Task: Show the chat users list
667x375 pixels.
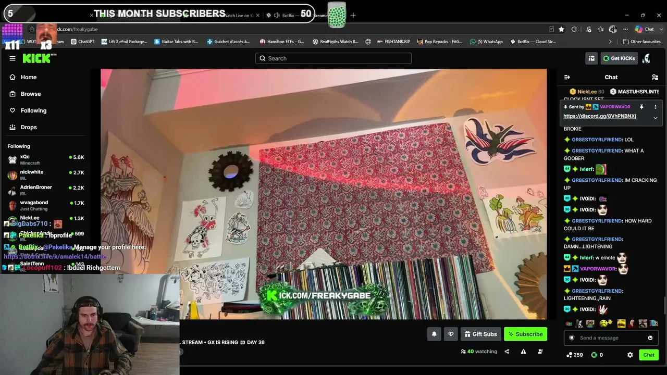Action: (x=655, y=77)
